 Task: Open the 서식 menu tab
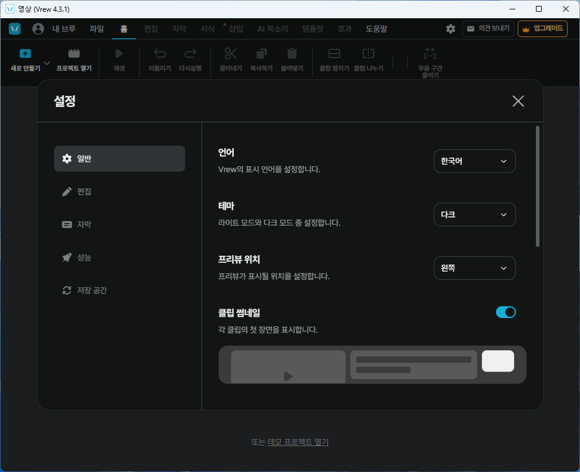pos(207,28)
